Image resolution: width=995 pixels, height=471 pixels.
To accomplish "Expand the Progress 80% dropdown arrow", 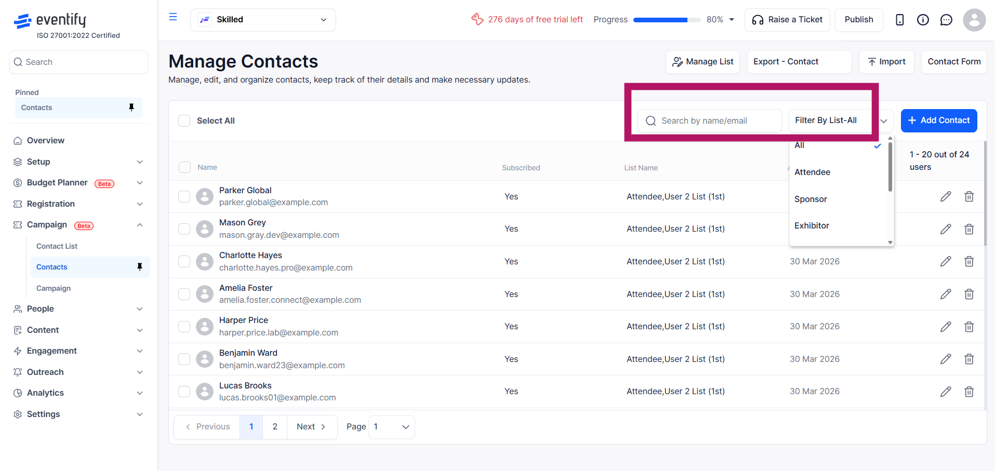I will coord(732,20).
